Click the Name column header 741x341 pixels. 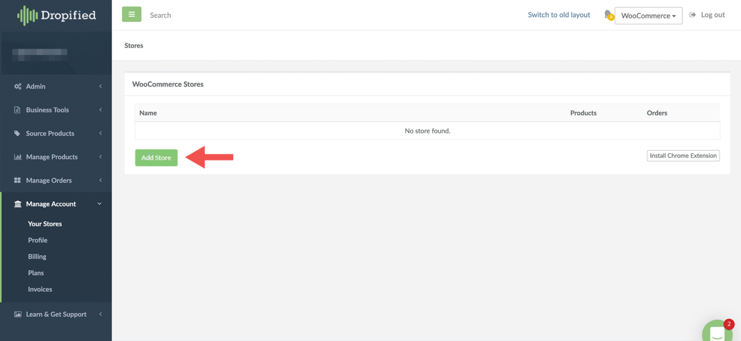pyautogui.click(x=148, y=113)
